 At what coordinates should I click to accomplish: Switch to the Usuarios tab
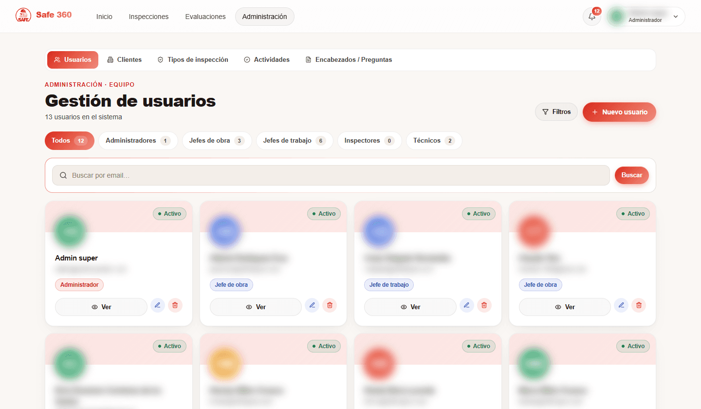[73, 60]
